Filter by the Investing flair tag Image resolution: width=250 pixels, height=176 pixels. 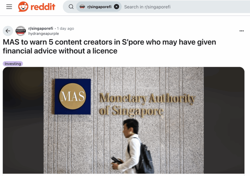13,64
